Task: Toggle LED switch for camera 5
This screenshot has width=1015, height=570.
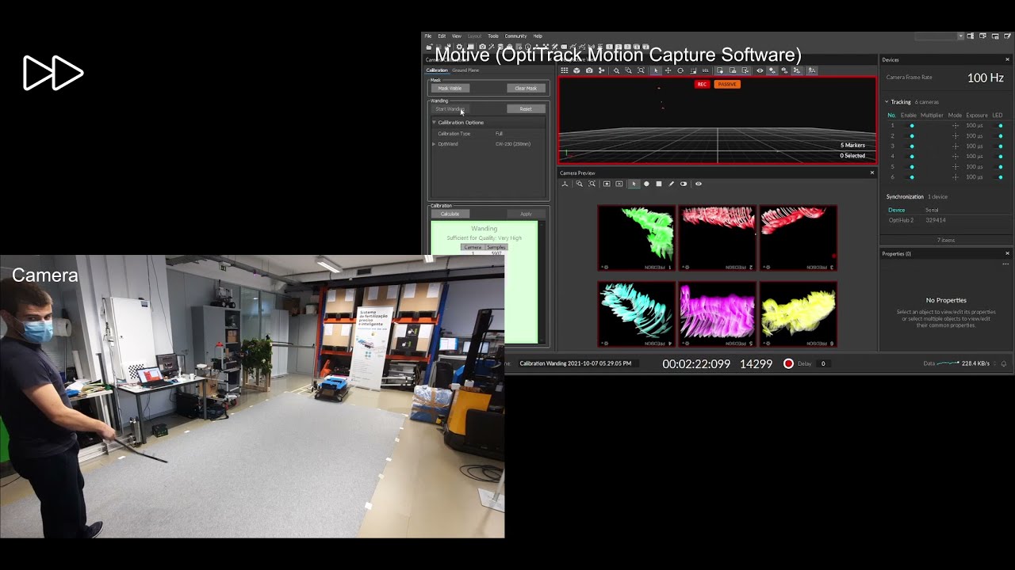Action: click(x=999, y=167)
